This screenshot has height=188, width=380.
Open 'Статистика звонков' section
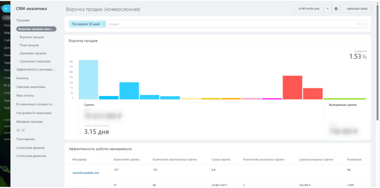click(30, 148)
